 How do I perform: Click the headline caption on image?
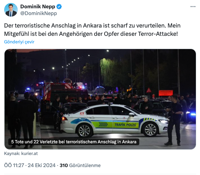point(74,142)
